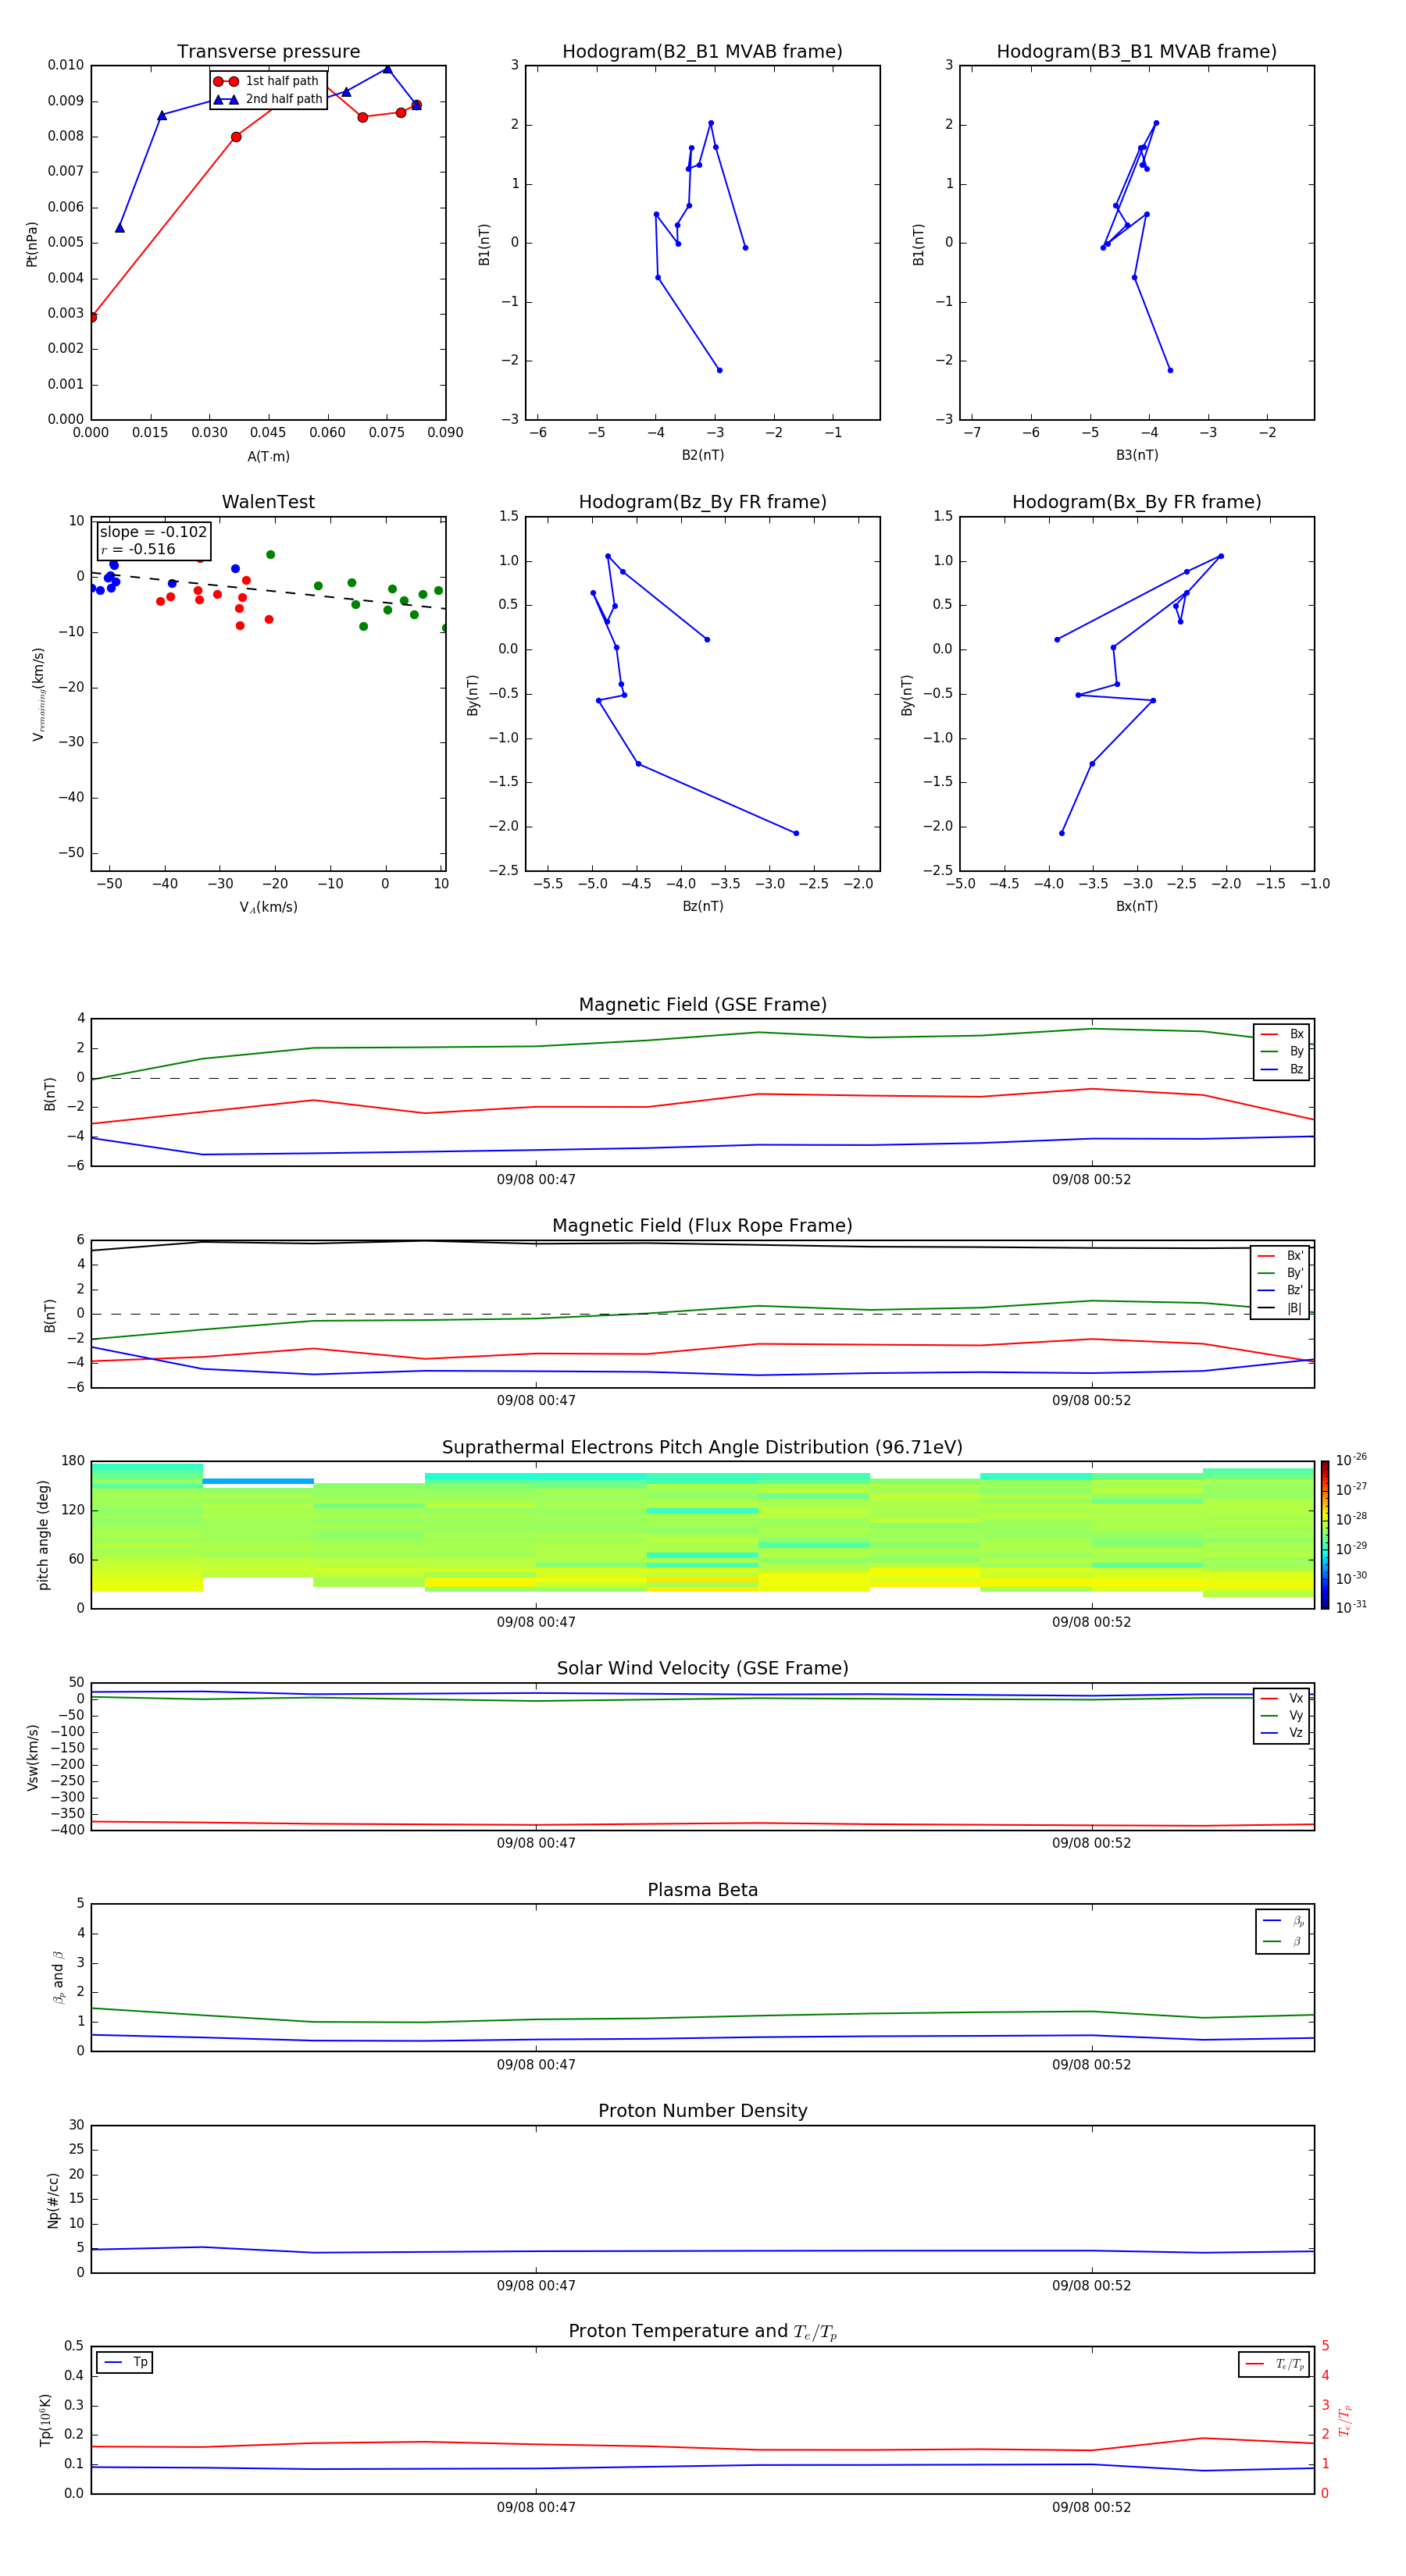The image size is (1406, 2576).
Task: Click the "Hodogram(B2_B1 MVAB frame)" title
Action: coord(702,52)
